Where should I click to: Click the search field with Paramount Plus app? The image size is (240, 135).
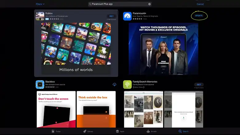click(120, 4)
